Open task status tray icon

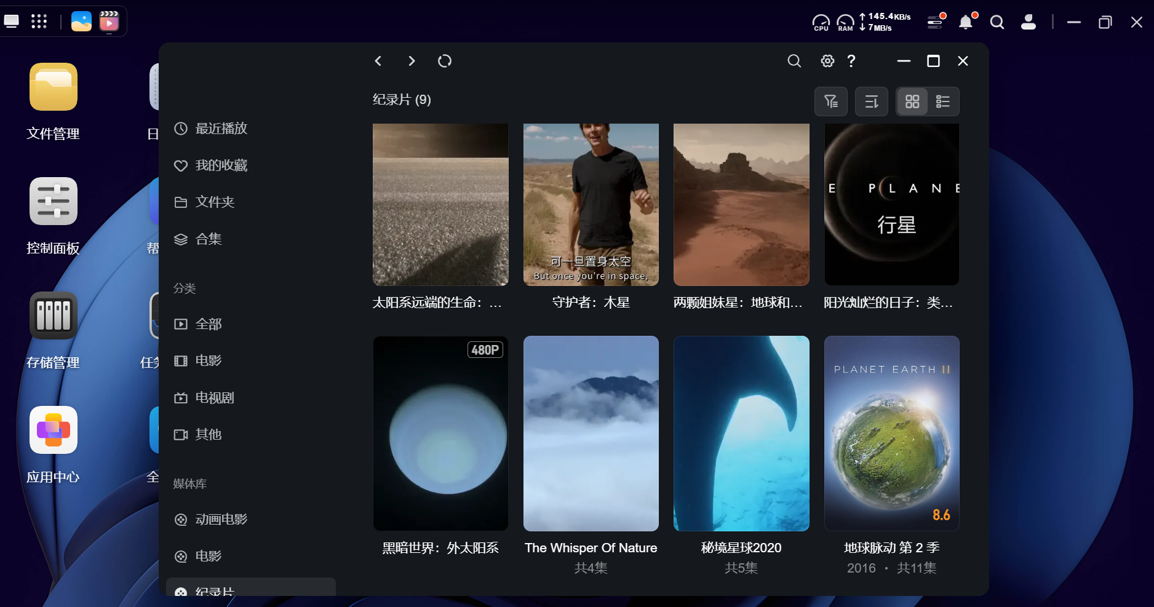[936, 22]
